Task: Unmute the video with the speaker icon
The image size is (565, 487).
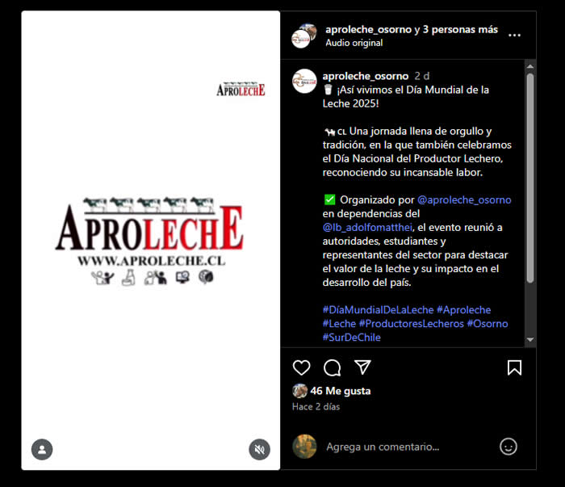Action: point(259,450)
